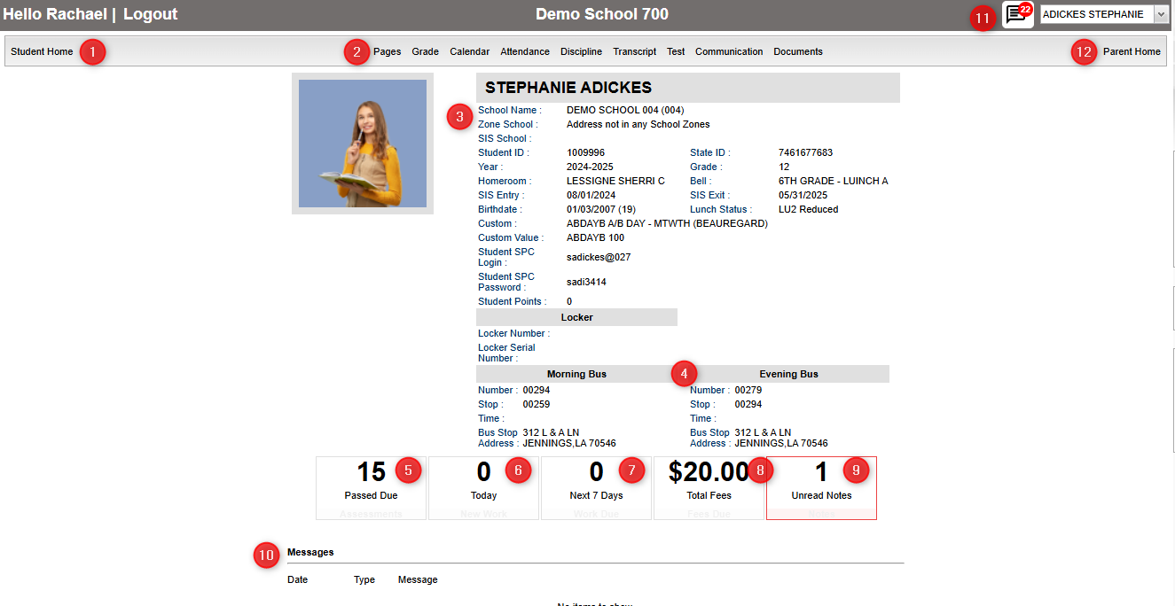
Task: Click the Morning Bus header
Action: [x=576, y=374]
